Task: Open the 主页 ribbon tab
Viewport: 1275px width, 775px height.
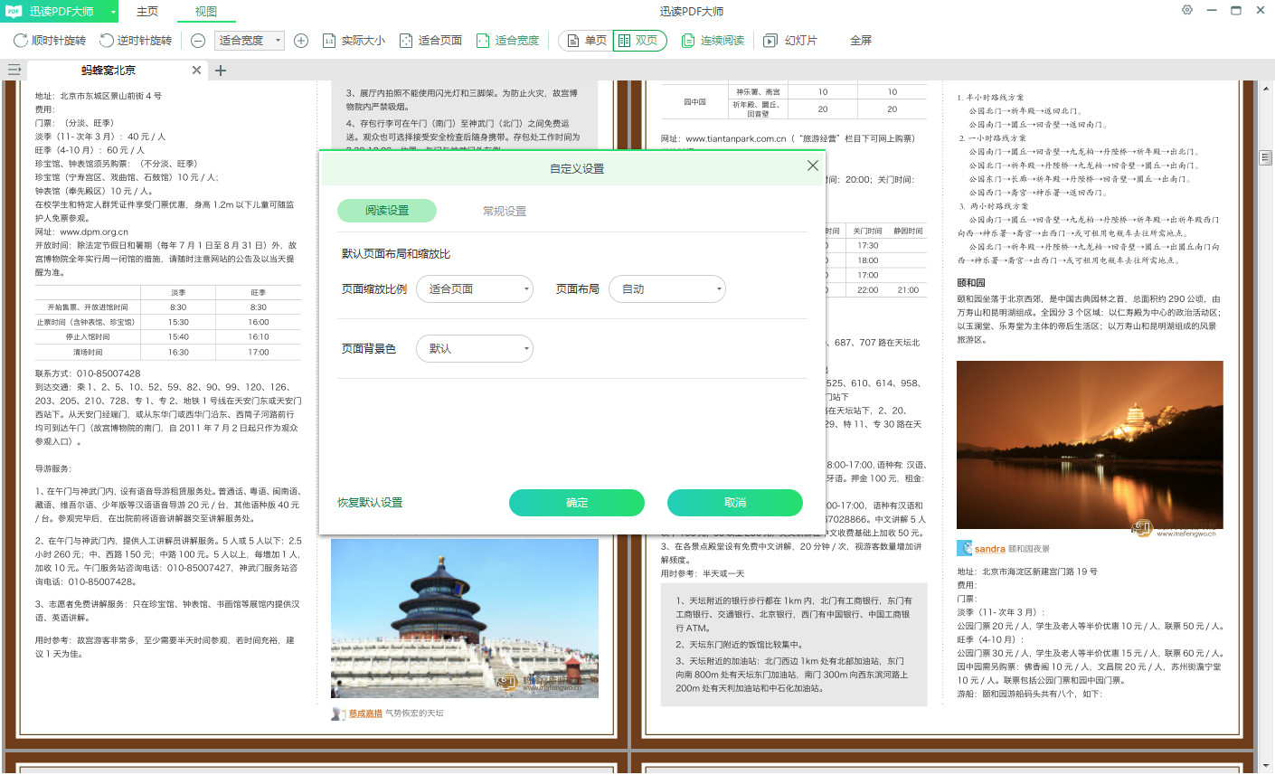Action: click(147, 12)
